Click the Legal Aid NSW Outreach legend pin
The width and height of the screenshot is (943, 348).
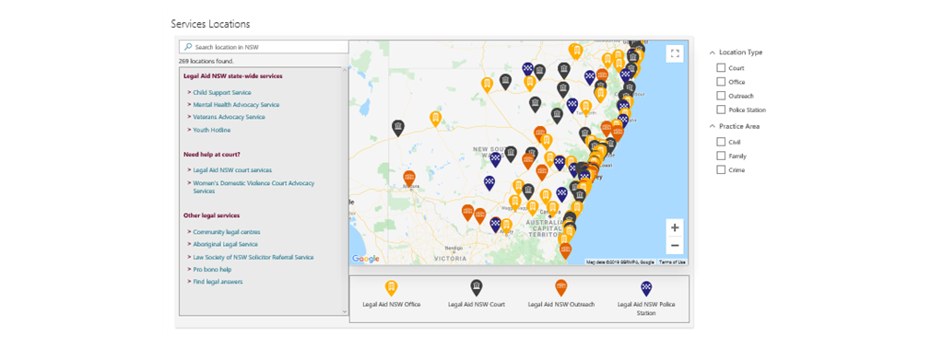[561, 288]
